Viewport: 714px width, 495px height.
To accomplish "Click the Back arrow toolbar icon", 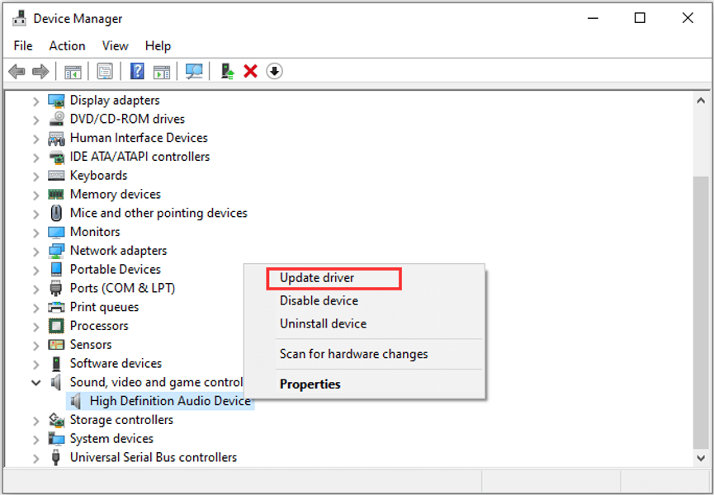I will pyautogui.click(x=17, y=72).
